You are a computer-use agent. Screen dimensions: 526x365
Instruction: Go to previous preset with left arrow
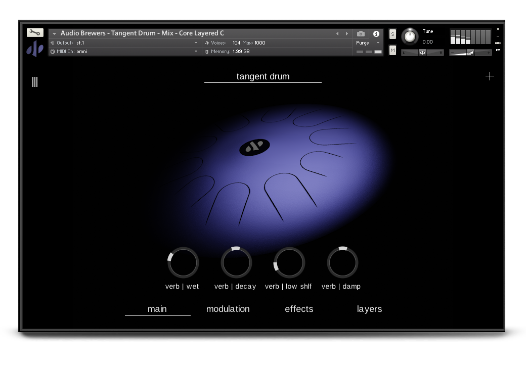pyautogui.click(x=337, y=34)
